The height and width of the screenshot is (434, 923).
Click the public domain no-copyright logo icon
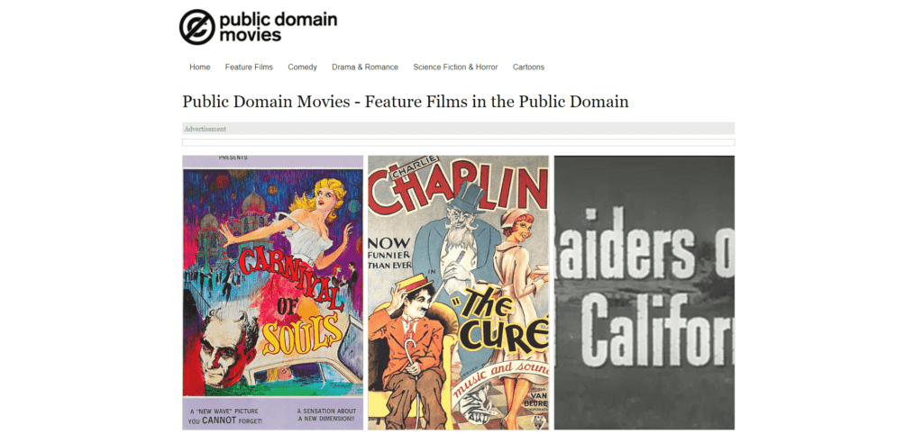point(197,27)
